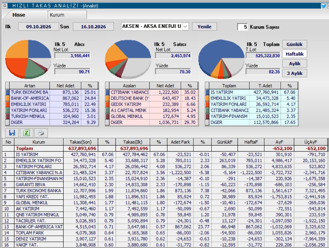Click the Artan column header

point(30,86)
